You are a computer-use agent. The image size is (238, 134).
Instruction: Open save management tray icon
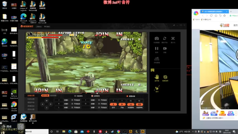click(157, 59)
